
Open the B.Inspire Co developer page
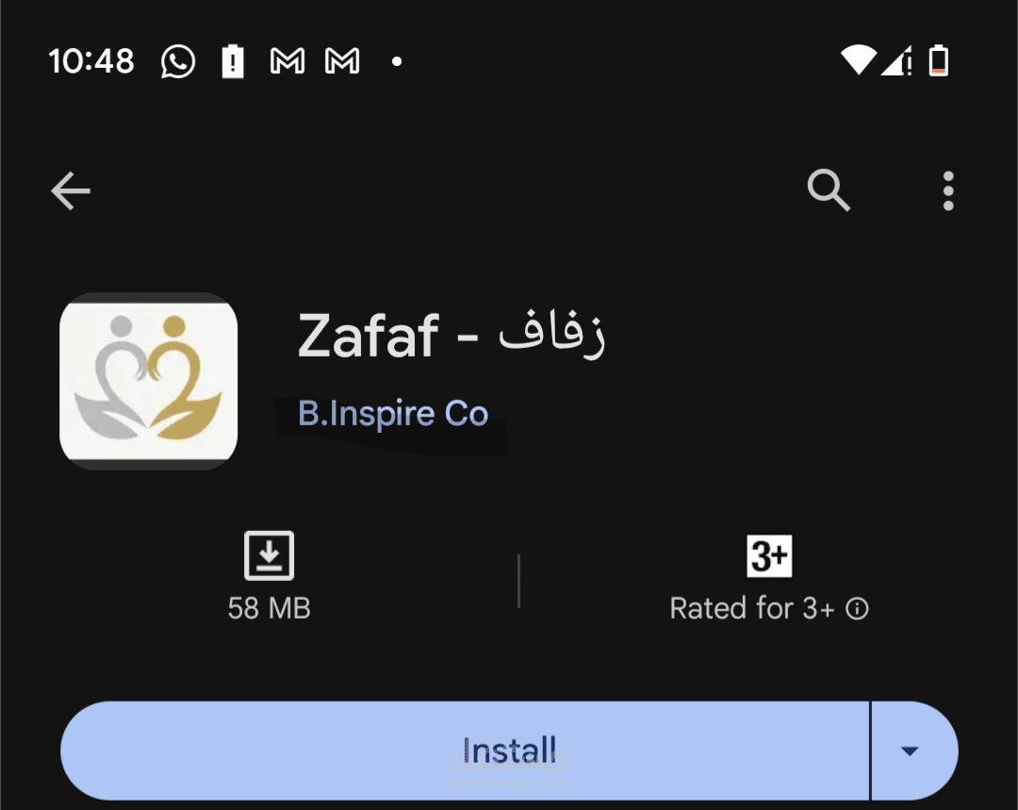tap(393, 412)
